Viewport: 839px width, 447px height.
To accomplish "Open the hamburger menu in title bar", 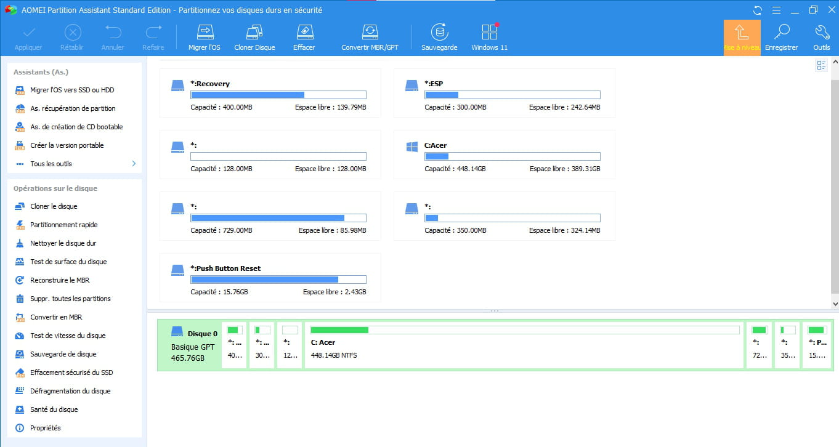I will click(776, 10).
